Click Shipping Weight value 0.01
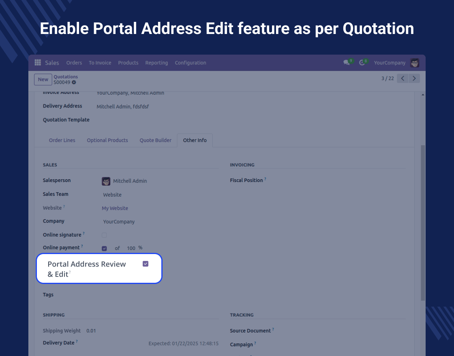 [x=91, y=331]
